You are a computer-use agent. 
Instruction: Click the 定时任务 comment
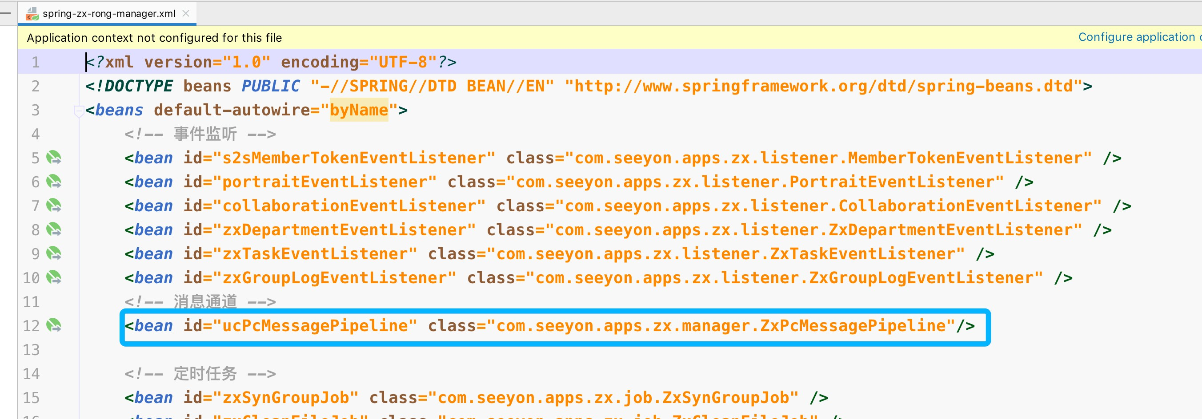[200, 374]
